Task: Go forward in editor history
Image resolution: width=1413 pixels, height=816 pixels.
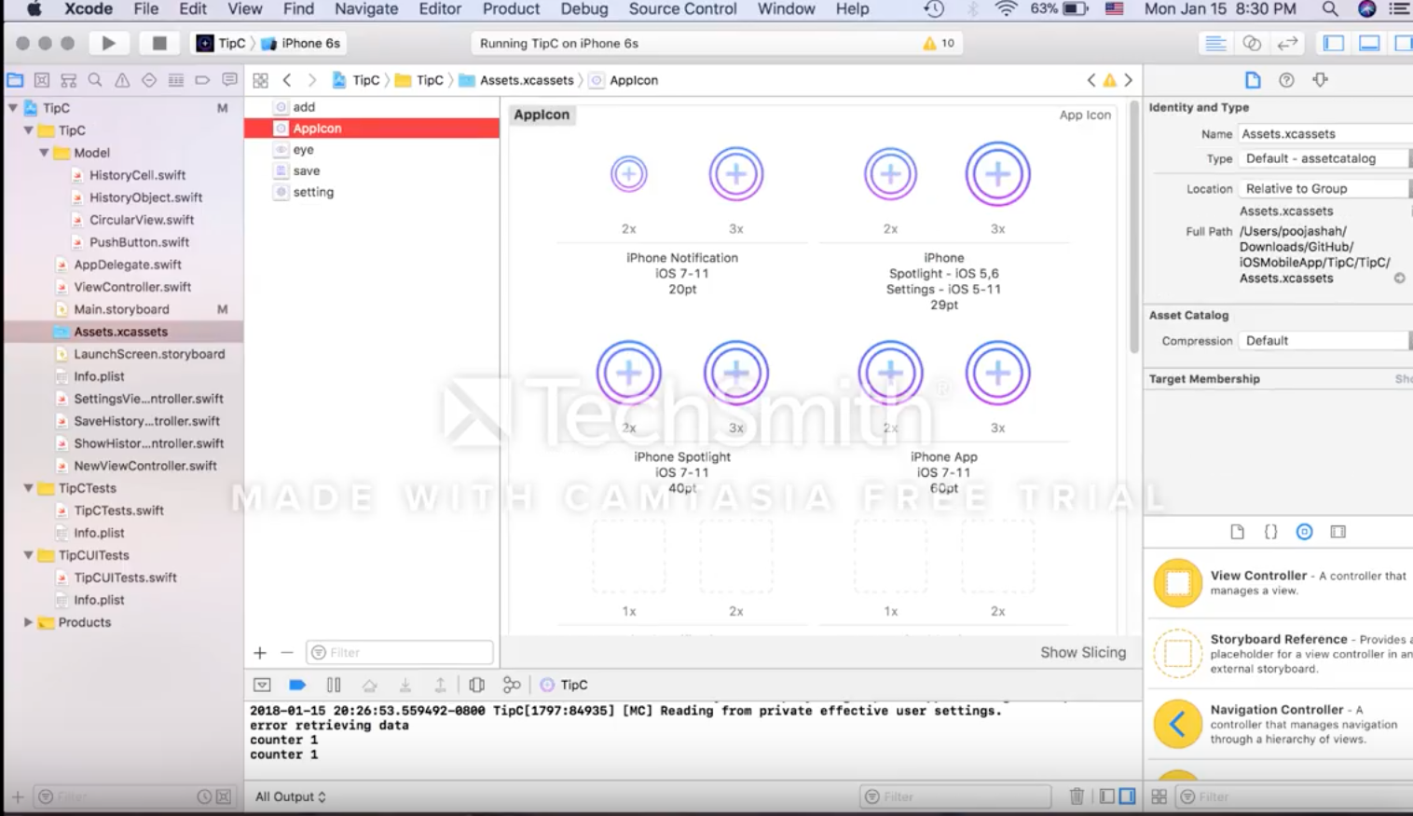Action: coord(311,80)
